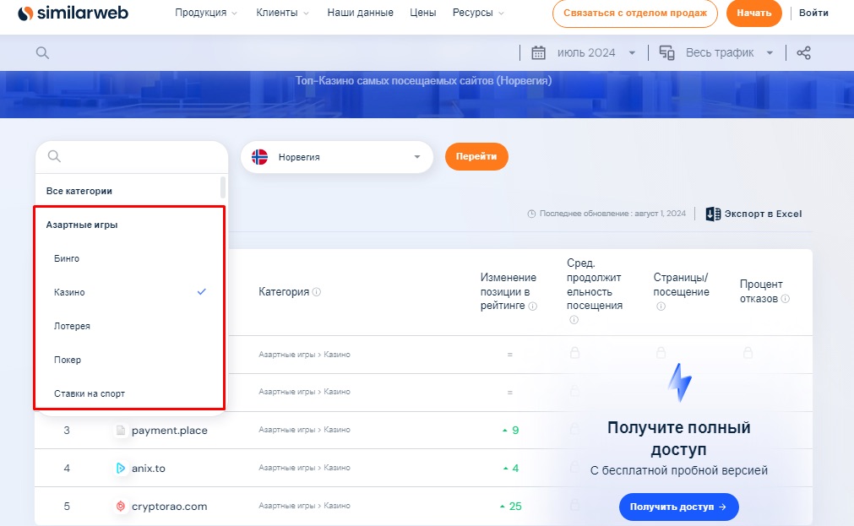Click Азартные игры > Казино in anix.to row
The height and width of the screenshot is (526, 854).
pyautogui.click(x=304, y=468)
